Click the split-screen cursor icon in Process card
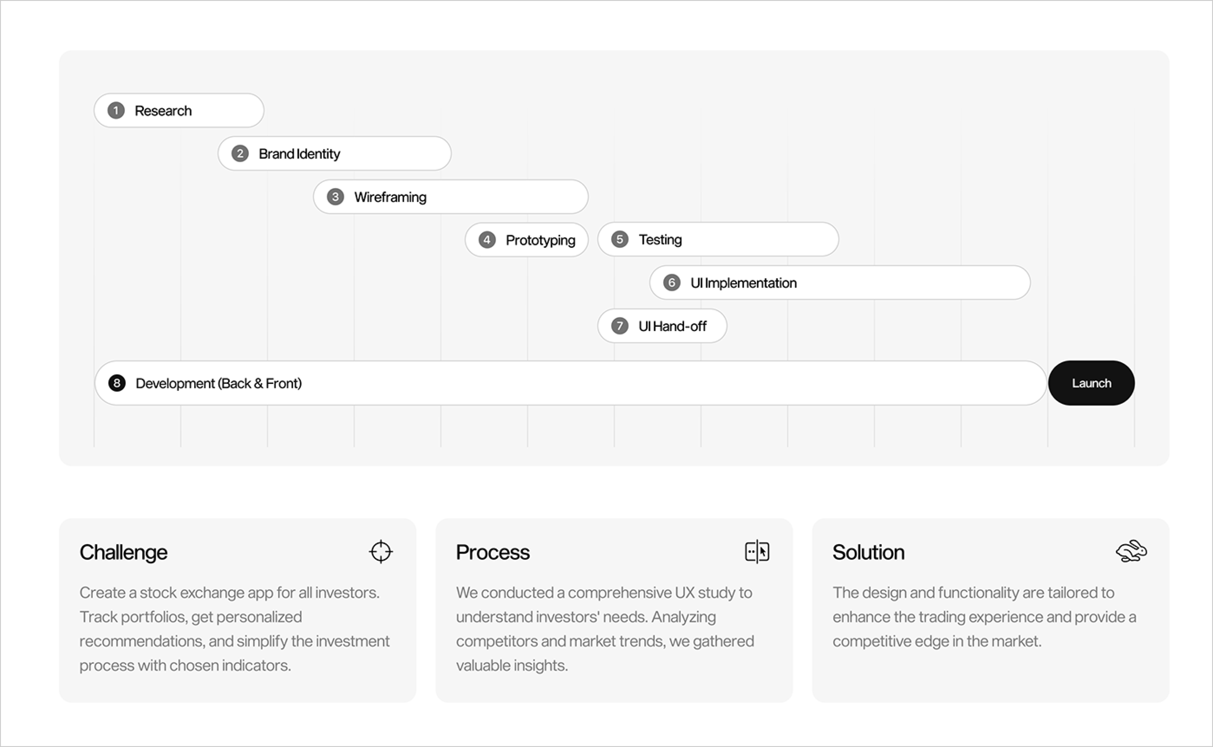 [757, 551]
